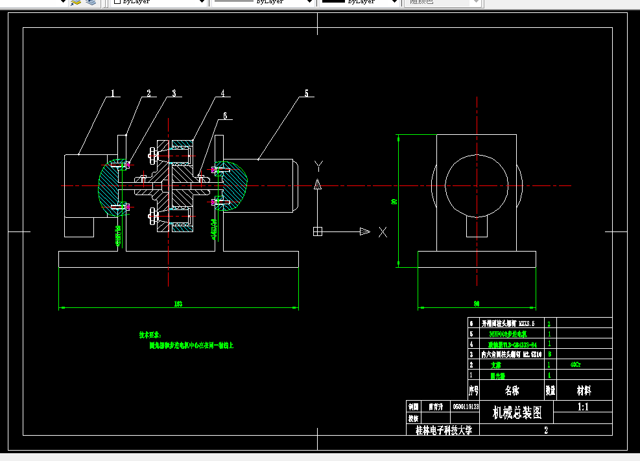Click the 1:1 scale cell
The image size is (640, 461).
coord(583,407)
